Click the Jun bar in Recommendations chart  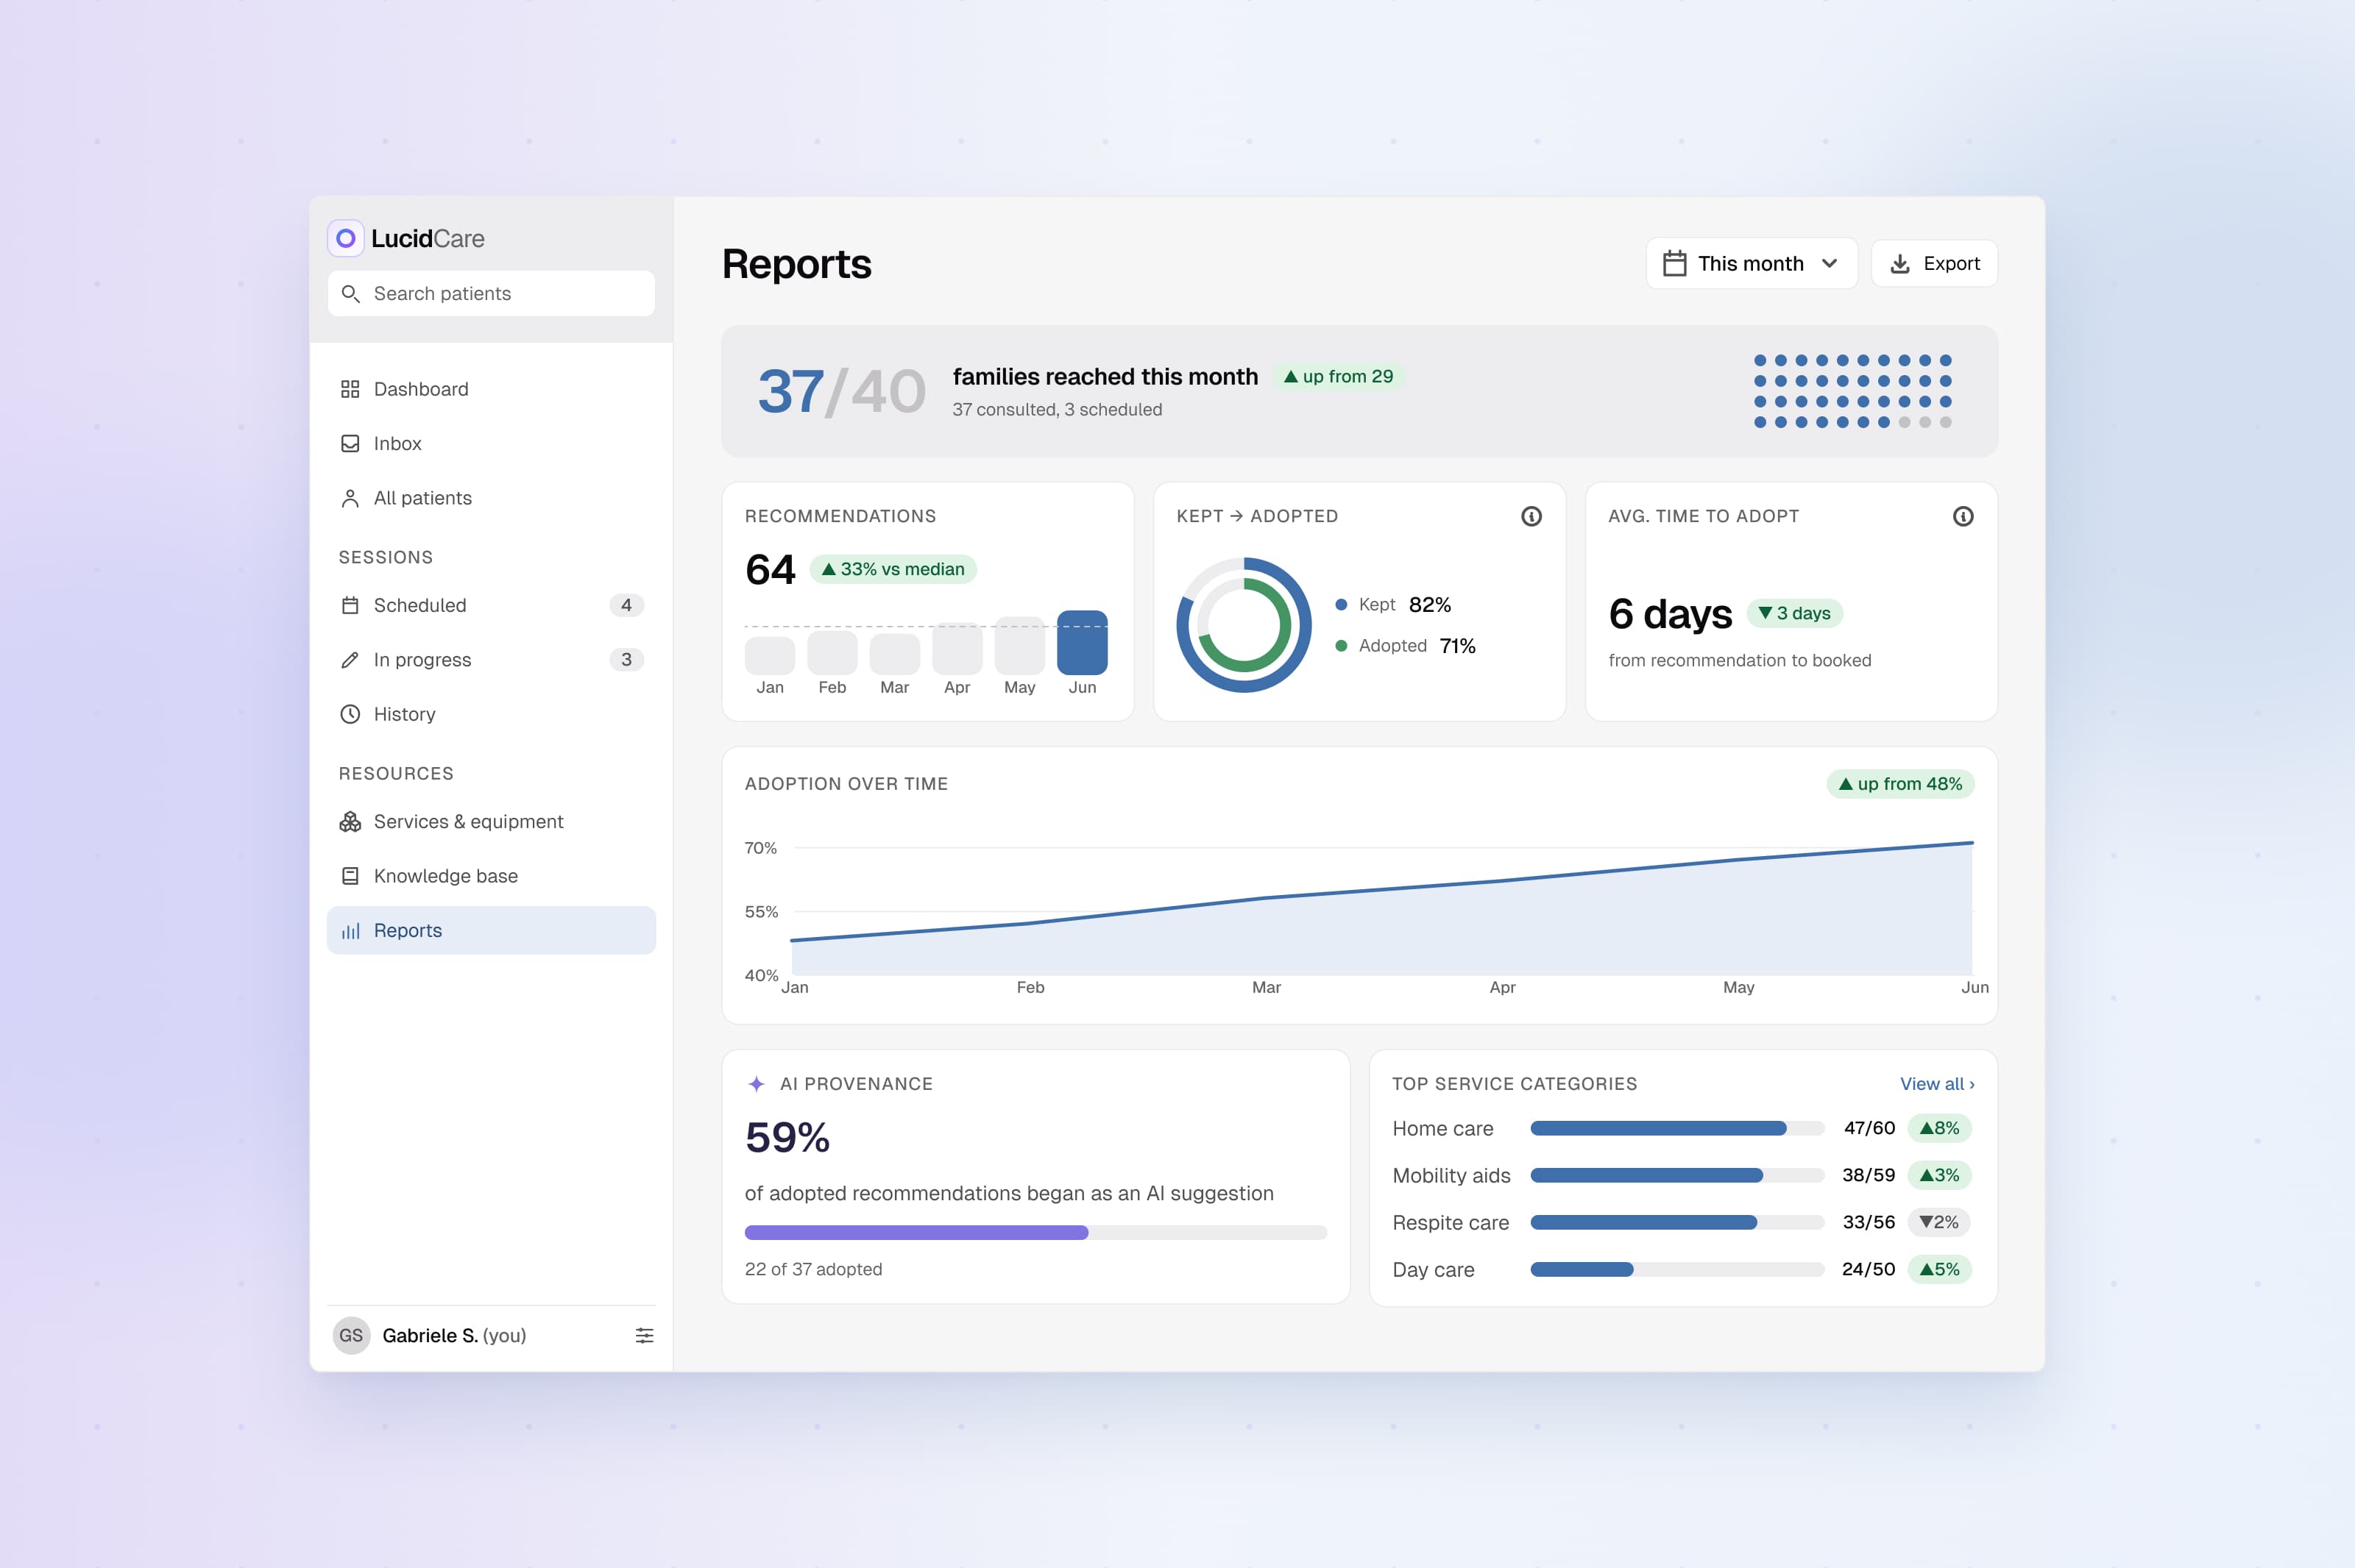1083,643
